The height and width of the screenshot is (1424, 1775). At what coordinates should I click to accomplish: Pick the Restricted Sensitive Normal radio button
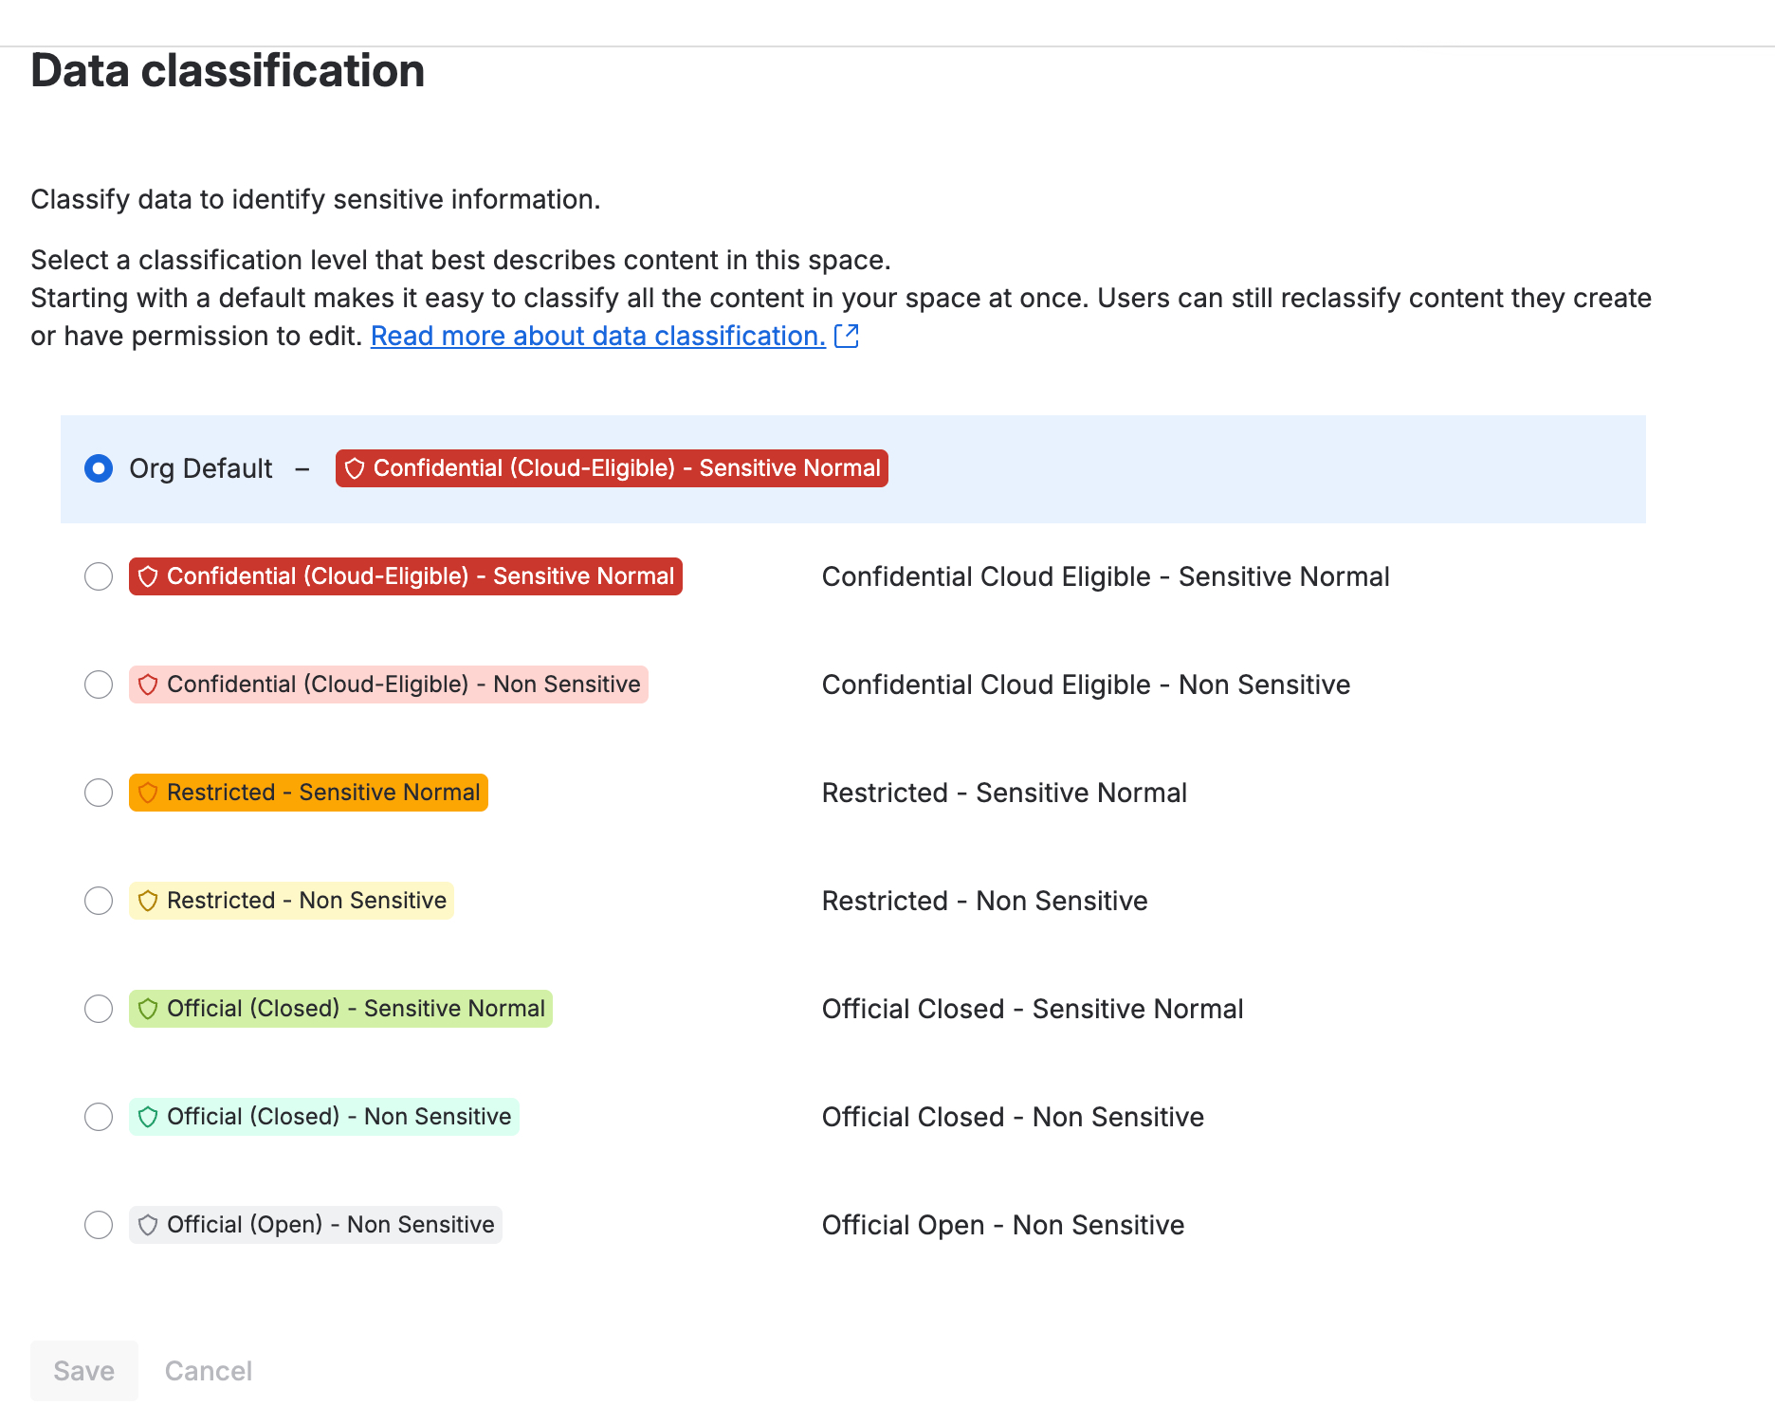click(99, 793)
